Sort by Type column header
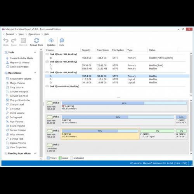 click(137, 50)
